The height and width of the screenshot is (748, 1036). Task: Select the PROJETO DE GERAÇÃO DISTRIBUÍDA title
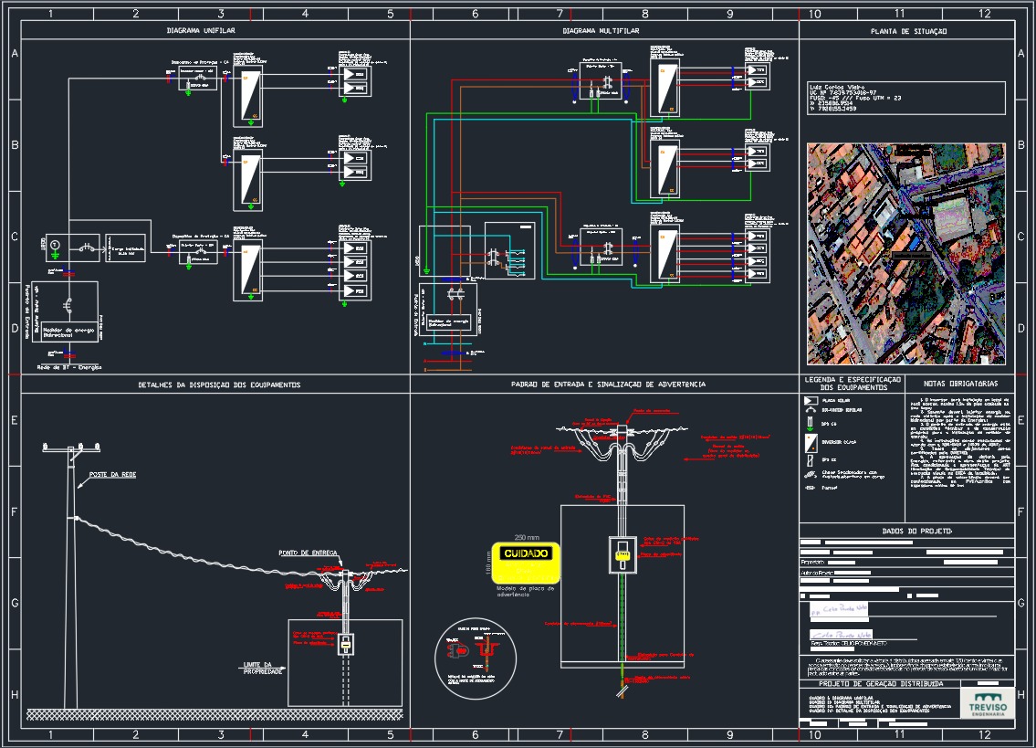coord(882,684)
